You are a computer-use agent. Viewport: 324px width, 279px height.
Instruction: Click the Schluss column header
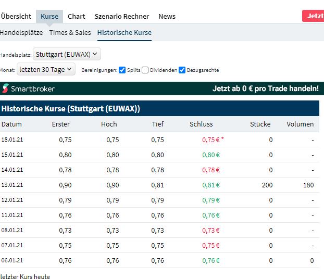tap(201, 124)
